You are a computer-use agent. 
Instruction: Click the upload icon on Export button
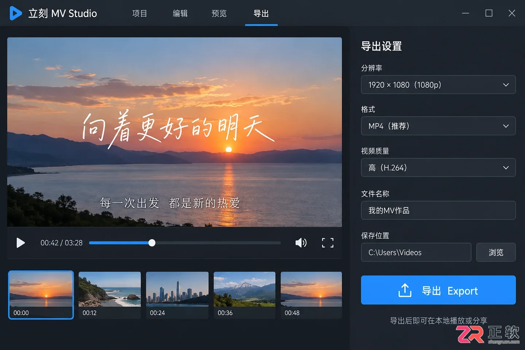pyautogui.click(x=405, y=291)
